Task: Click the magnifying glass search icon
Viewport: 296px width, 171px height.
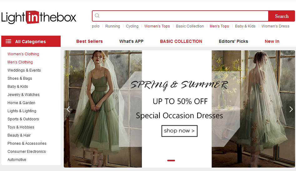Action: click(97, 16)
